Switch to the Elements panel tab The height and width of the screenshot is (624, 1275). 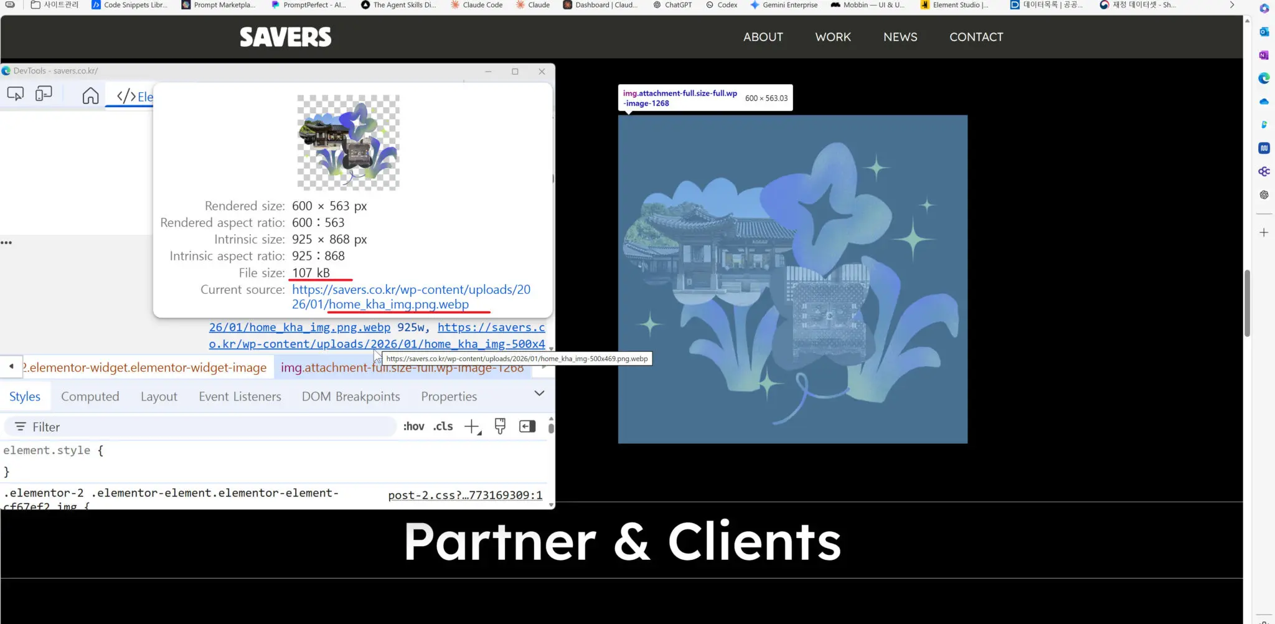[x=135, y=97]
